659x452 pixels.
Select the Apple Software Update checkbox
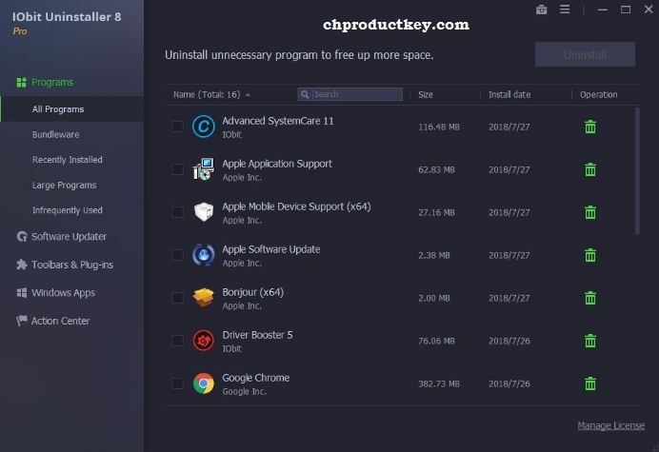[x=178, y=255]
